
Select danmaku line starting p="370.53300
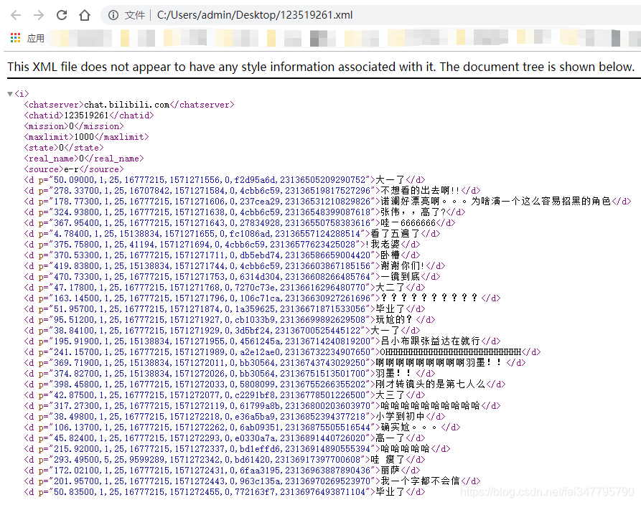[222, 255]
